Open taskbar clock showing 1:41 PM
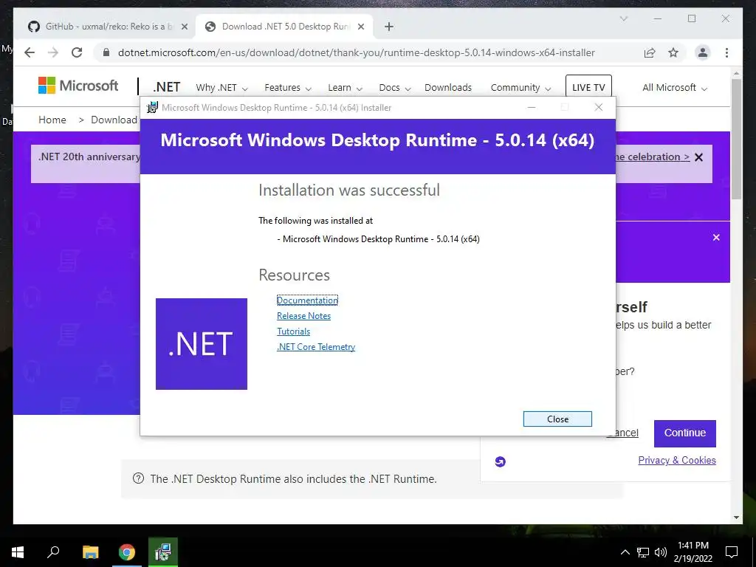Screen dimensions: 756x567 pyautogui.click(x=693, y=552)
